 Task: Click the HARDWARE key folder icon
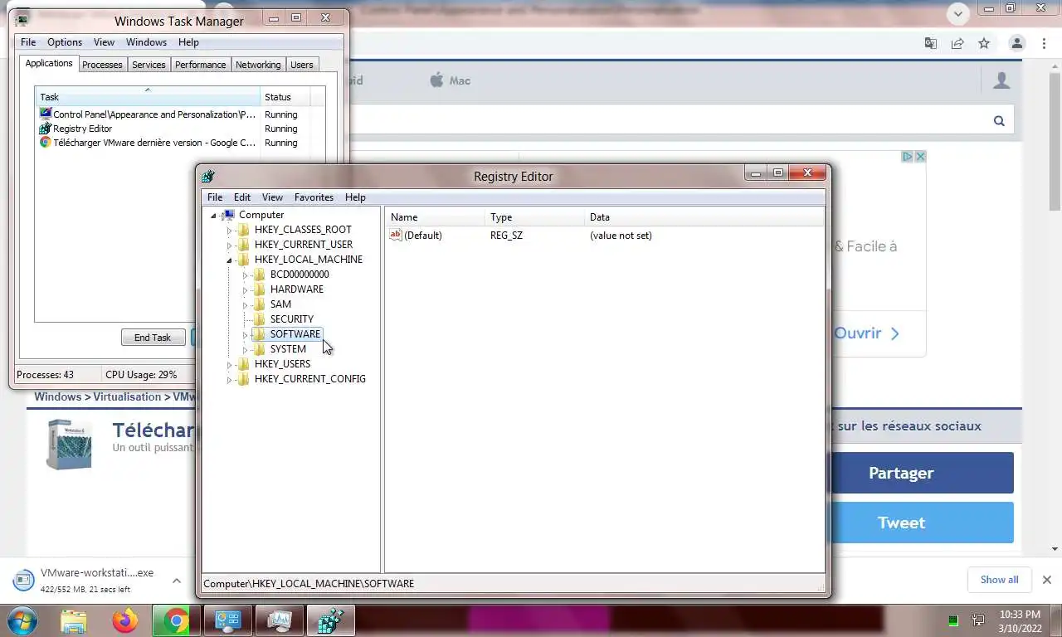click(260, 289)
